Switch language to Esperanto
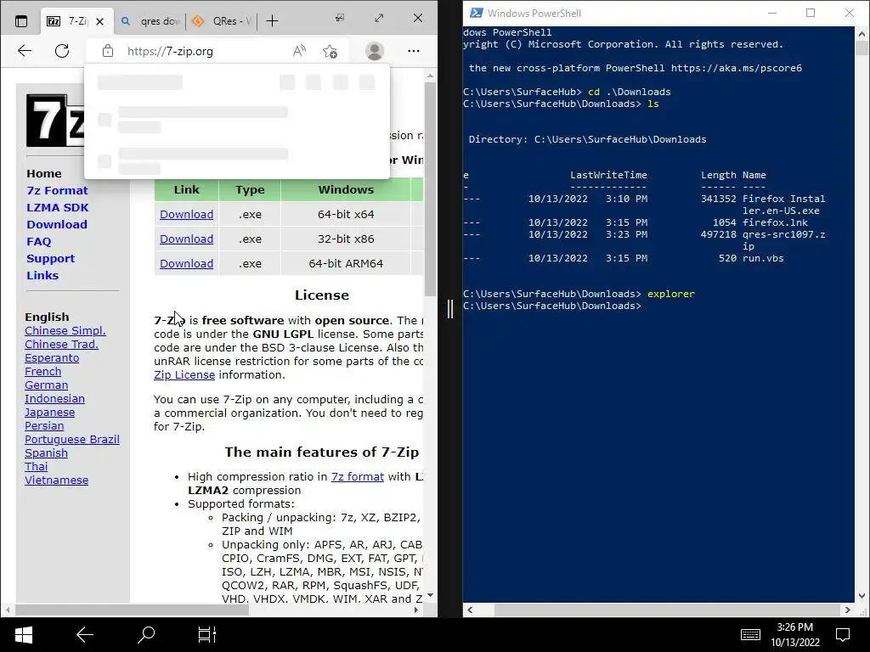 coord(52,357)
